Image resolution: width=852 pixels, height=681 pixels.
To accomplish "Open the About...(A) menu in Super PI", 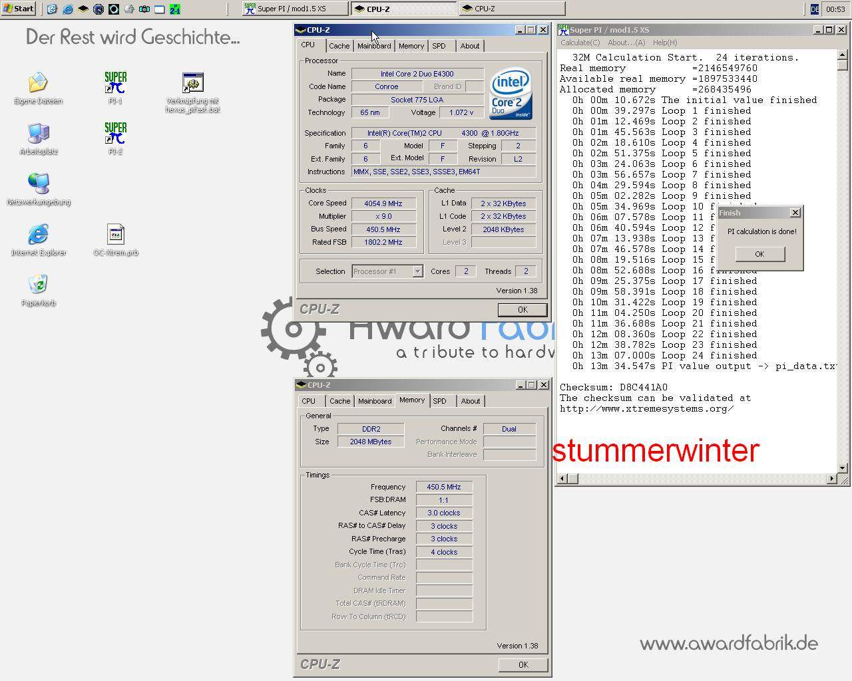I will point(626,43).
